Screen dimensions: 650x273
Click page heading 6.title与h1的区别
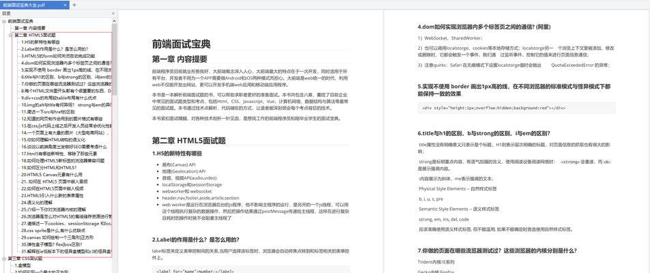tap(484, 133)
